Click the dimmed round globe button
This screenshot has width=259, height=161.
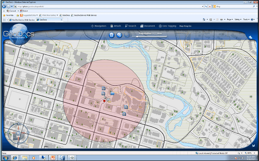tap(127, 35)
